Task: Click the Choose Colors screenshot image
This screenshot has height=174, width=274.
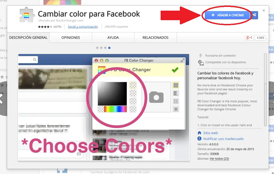Action: coord(104,107)
